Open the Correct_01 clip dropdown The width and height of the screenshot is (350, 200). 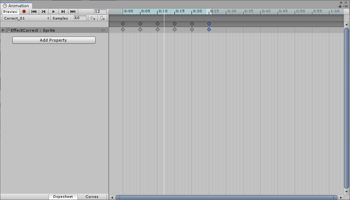click(26, 18)
